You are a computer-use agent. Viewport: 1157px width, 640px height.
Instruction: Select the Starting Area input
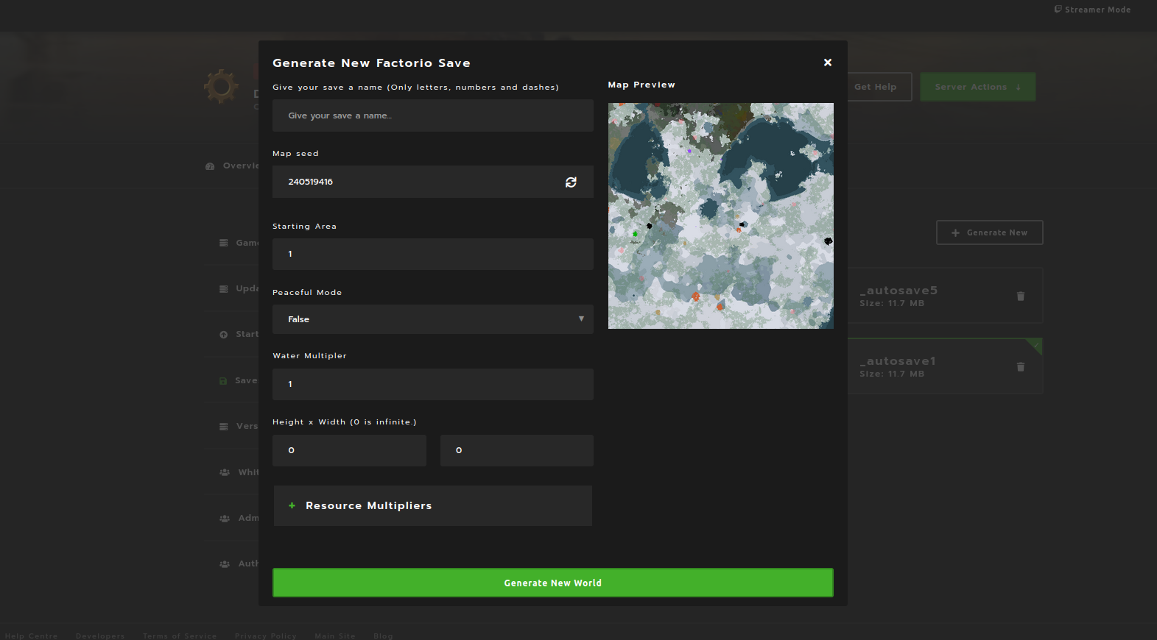coord(433,254)
